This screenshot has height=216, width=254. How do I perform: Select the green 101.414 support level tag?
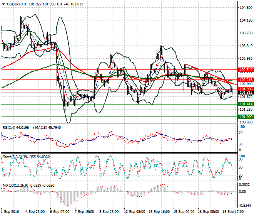click(x=245, y=104)
